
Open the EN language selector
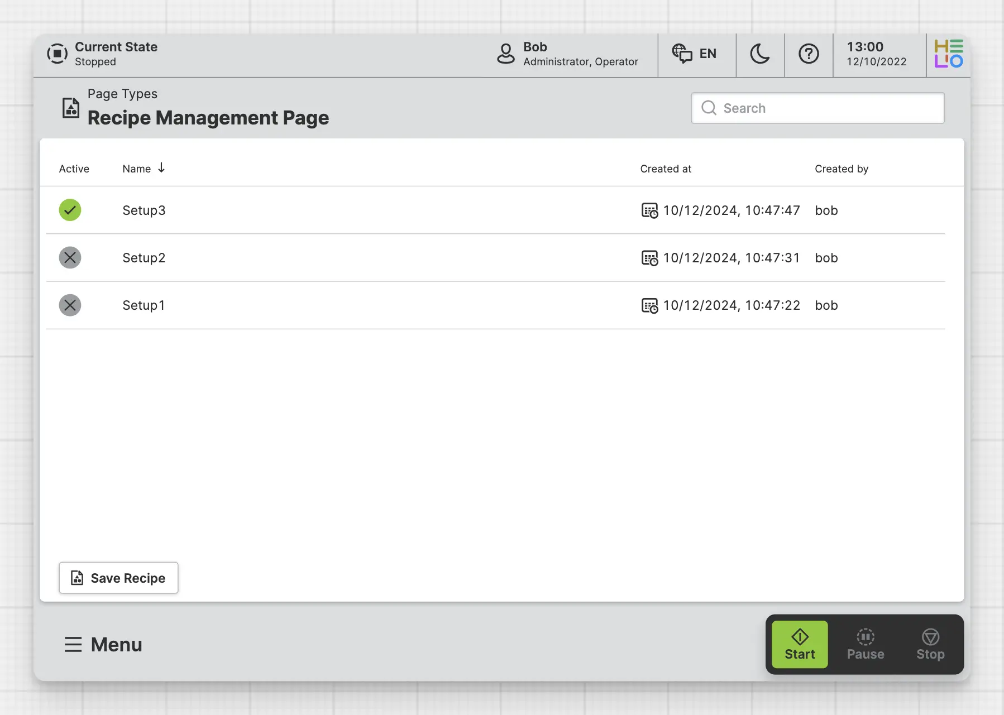(695, 54)
